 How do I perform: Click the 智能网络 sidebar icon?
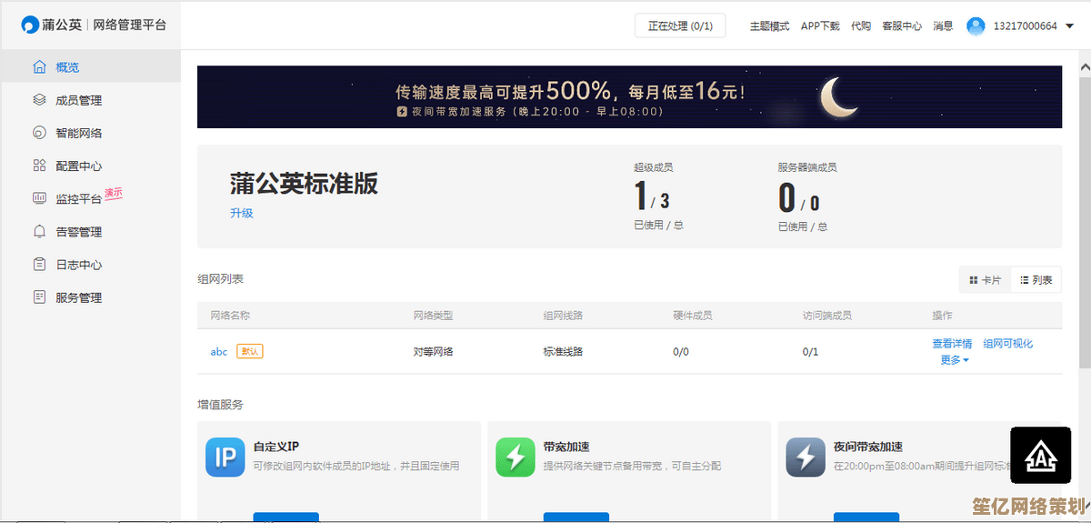point(39,133)
